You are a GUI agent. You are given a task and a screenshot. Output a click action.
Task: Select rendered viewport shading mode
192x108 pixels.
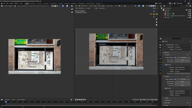pyautogui.click(x=155, y=6)
